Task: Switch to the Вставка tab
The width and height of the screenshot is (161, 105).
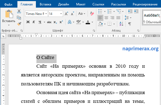Action: pos(45,4)
